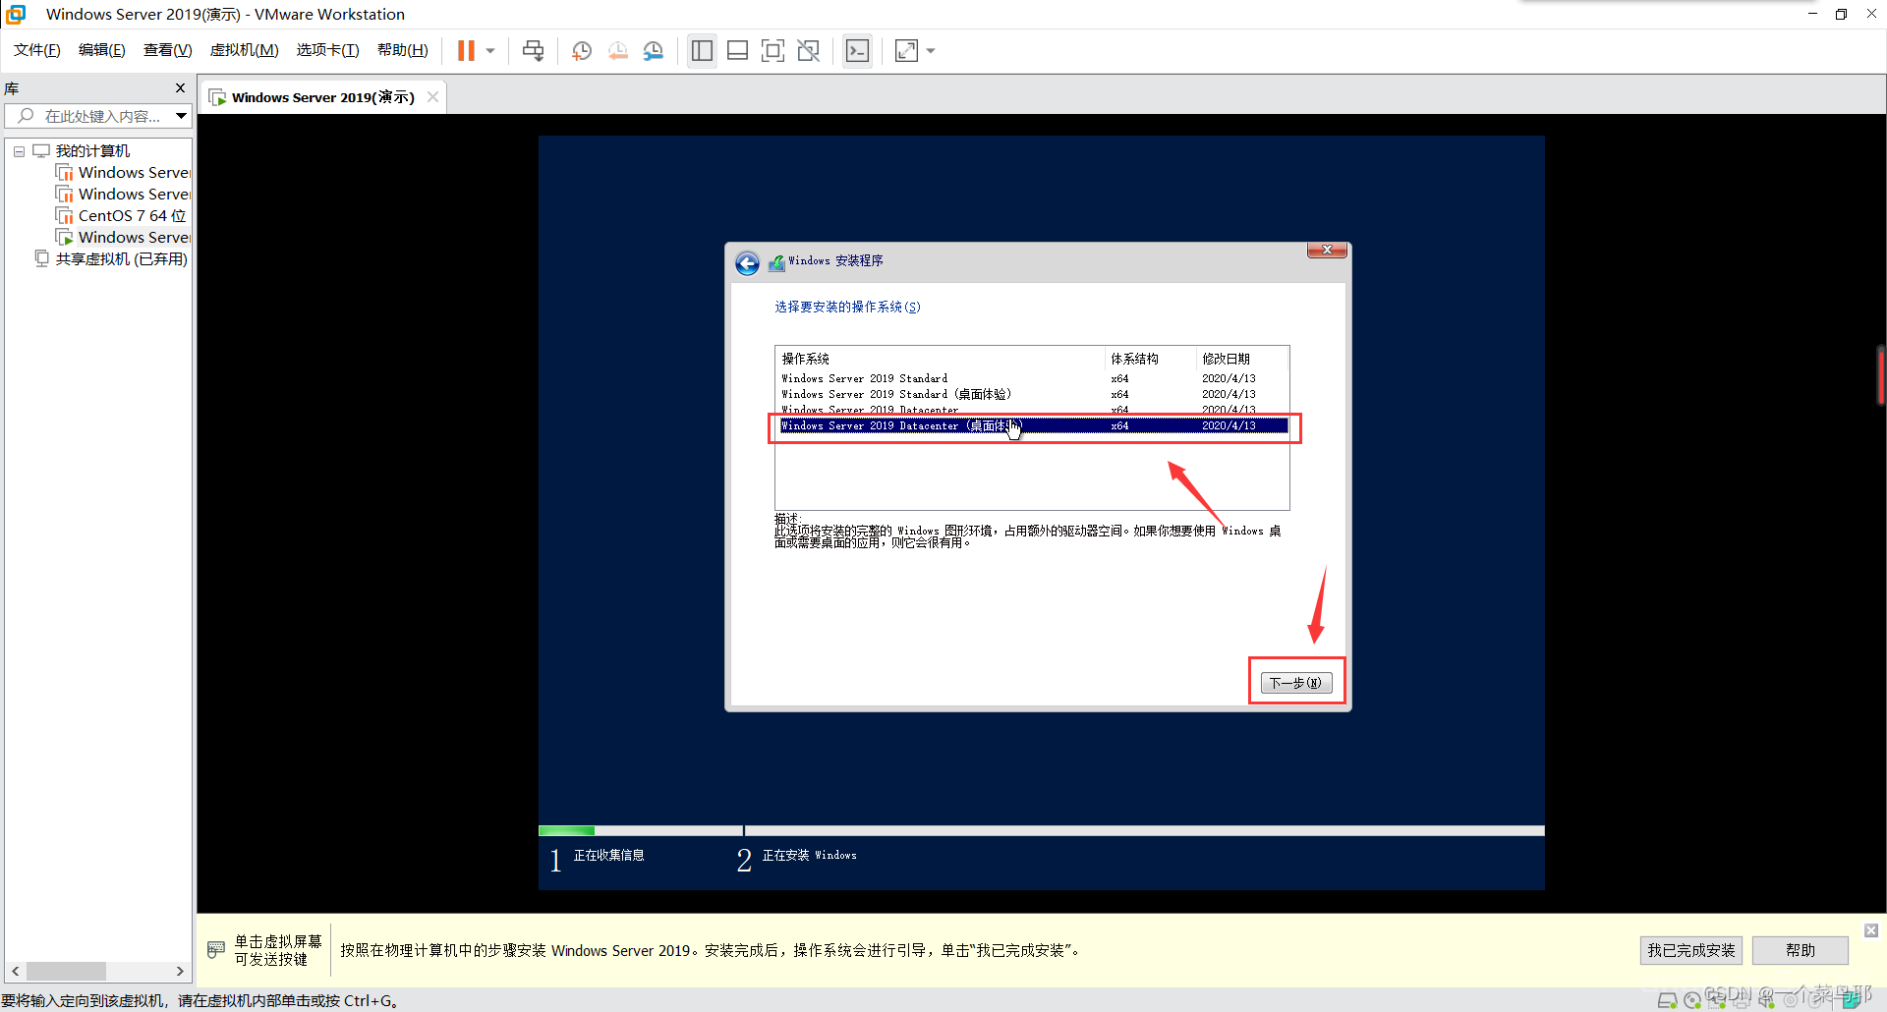This screenshot has width=1887, height=1012.
Task: Click the 下一步(N) button
Action: (x=1296, y=683)
